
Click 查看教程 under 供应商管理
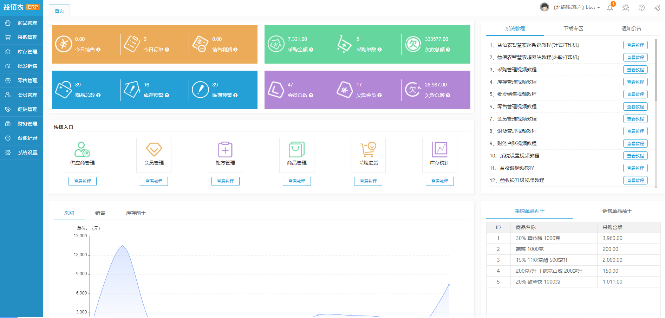coord(83,181)
